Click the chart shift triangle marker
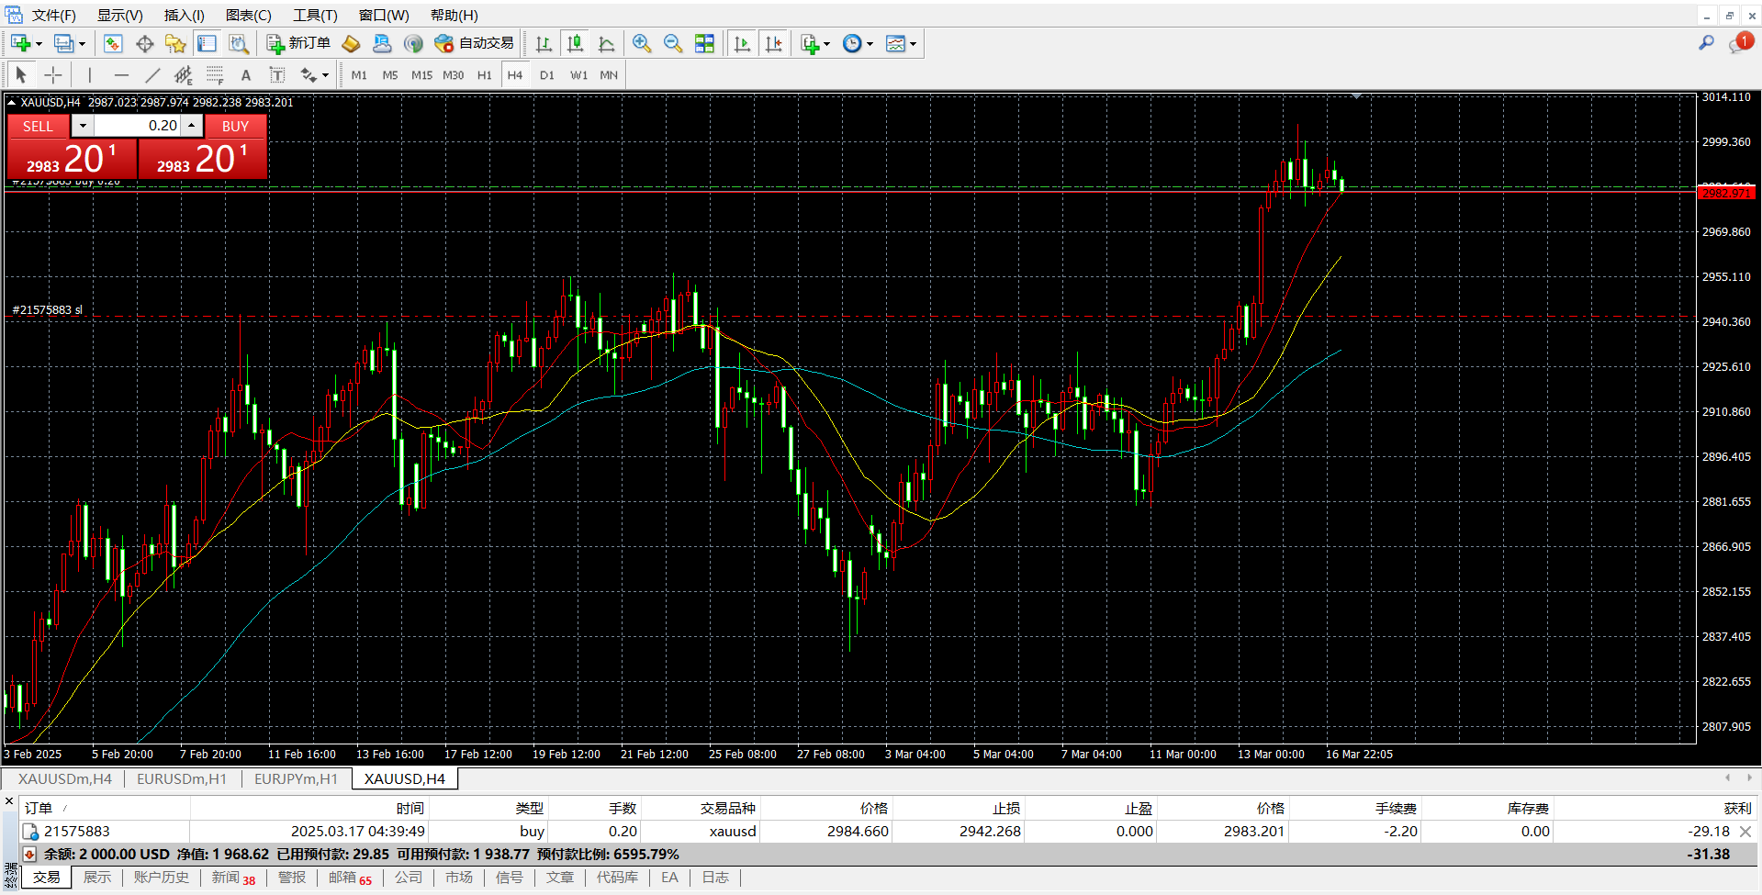 coord(1357,95)
